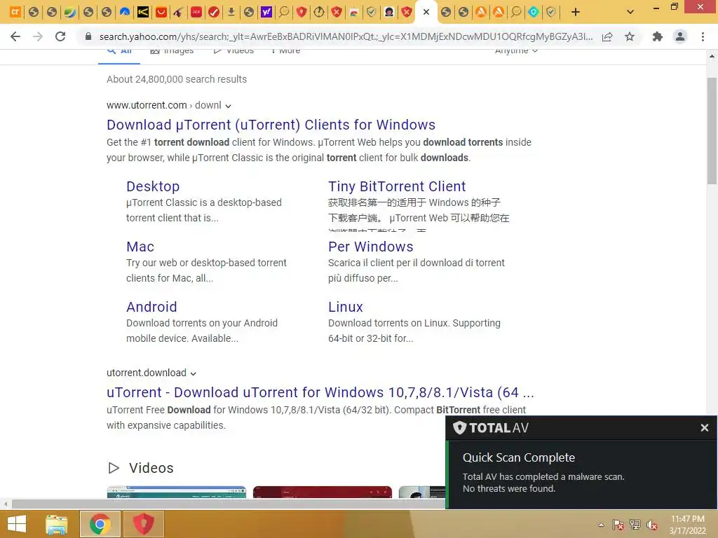This screenshot has width=718, height=538.
Task: Open the tab search chevron menu
Action: (x=630, y=12)
